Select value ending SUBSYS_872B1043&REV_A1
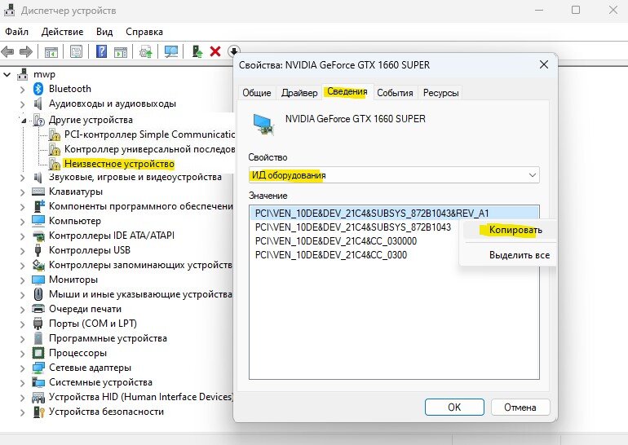The height and width of the screenshot is (445, 628). point(394,214)
